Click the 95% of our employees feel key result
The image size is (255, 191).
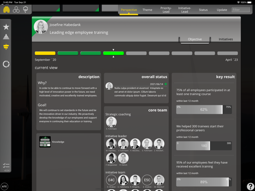click(x=202, y=164)
